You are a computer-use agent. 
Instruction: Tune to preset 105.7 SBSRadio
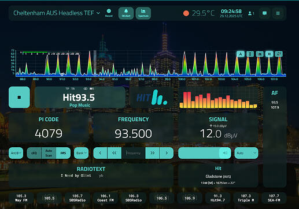pos(77,198)
